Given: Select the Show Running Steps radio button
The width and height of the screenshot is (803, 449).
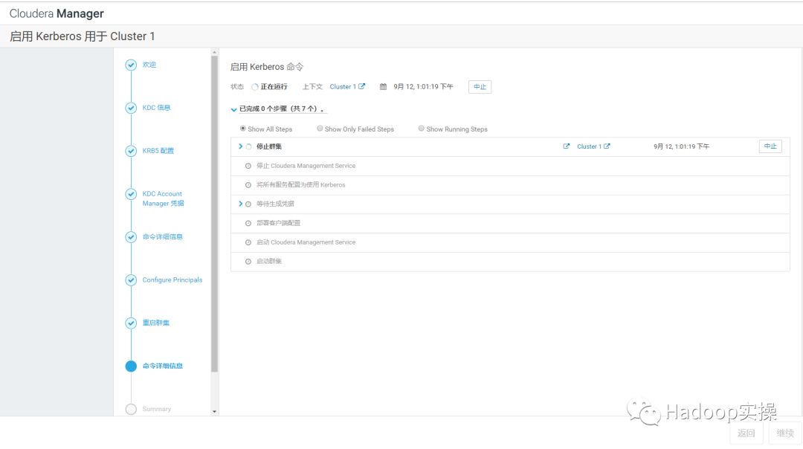Looking at the screenshot, I should 421,129.
